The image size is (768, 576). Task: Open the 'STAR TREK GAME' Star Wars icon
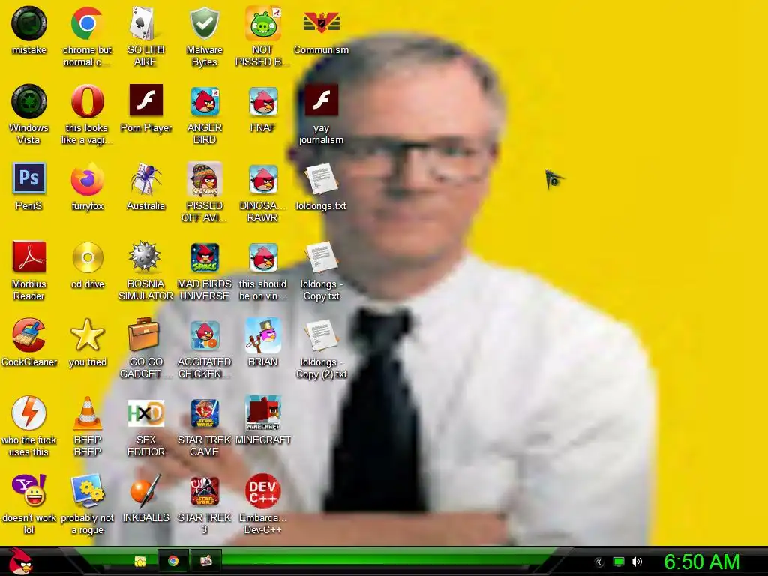click(204, 413)
